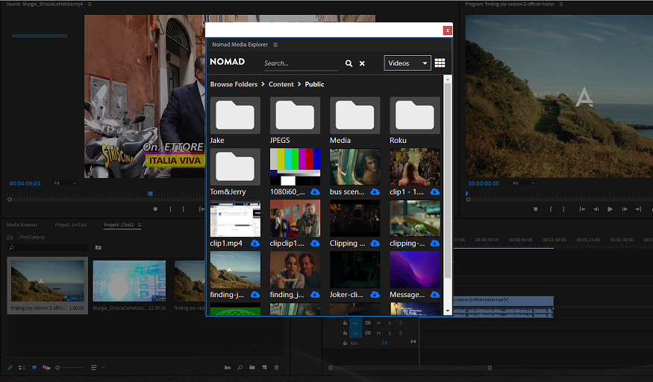The width and height of the screenshot is (653, 382).
Task: Click the Nomad list scrollbar up arrow
Action: (448, 80)
